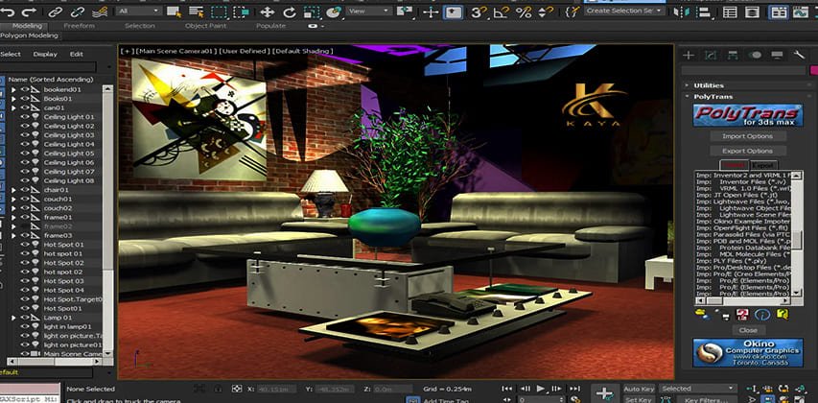
Task: Click the Bind to Space Warp icon
Action: [100, 12]
